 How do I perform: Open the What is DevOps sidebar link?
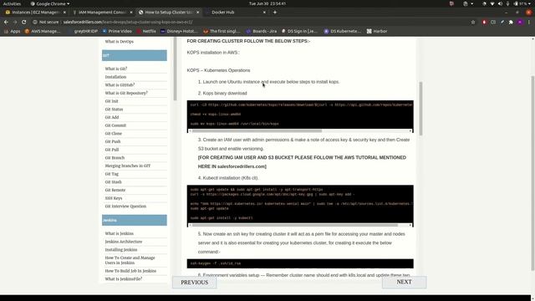(119, 41)
